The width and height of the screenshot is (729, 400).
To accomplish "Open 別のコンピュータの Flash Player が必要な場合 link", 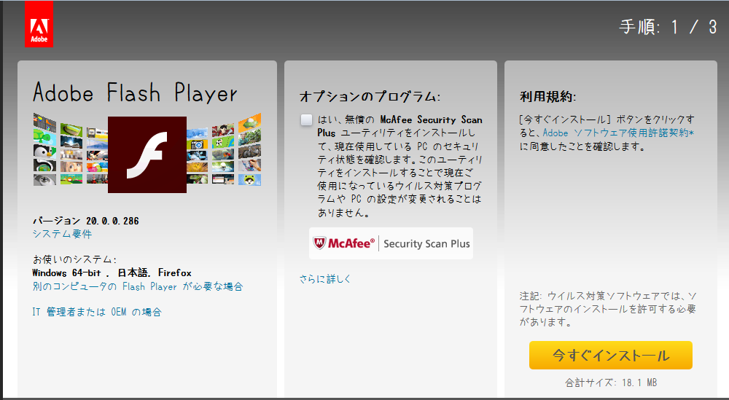I will 138,286.
